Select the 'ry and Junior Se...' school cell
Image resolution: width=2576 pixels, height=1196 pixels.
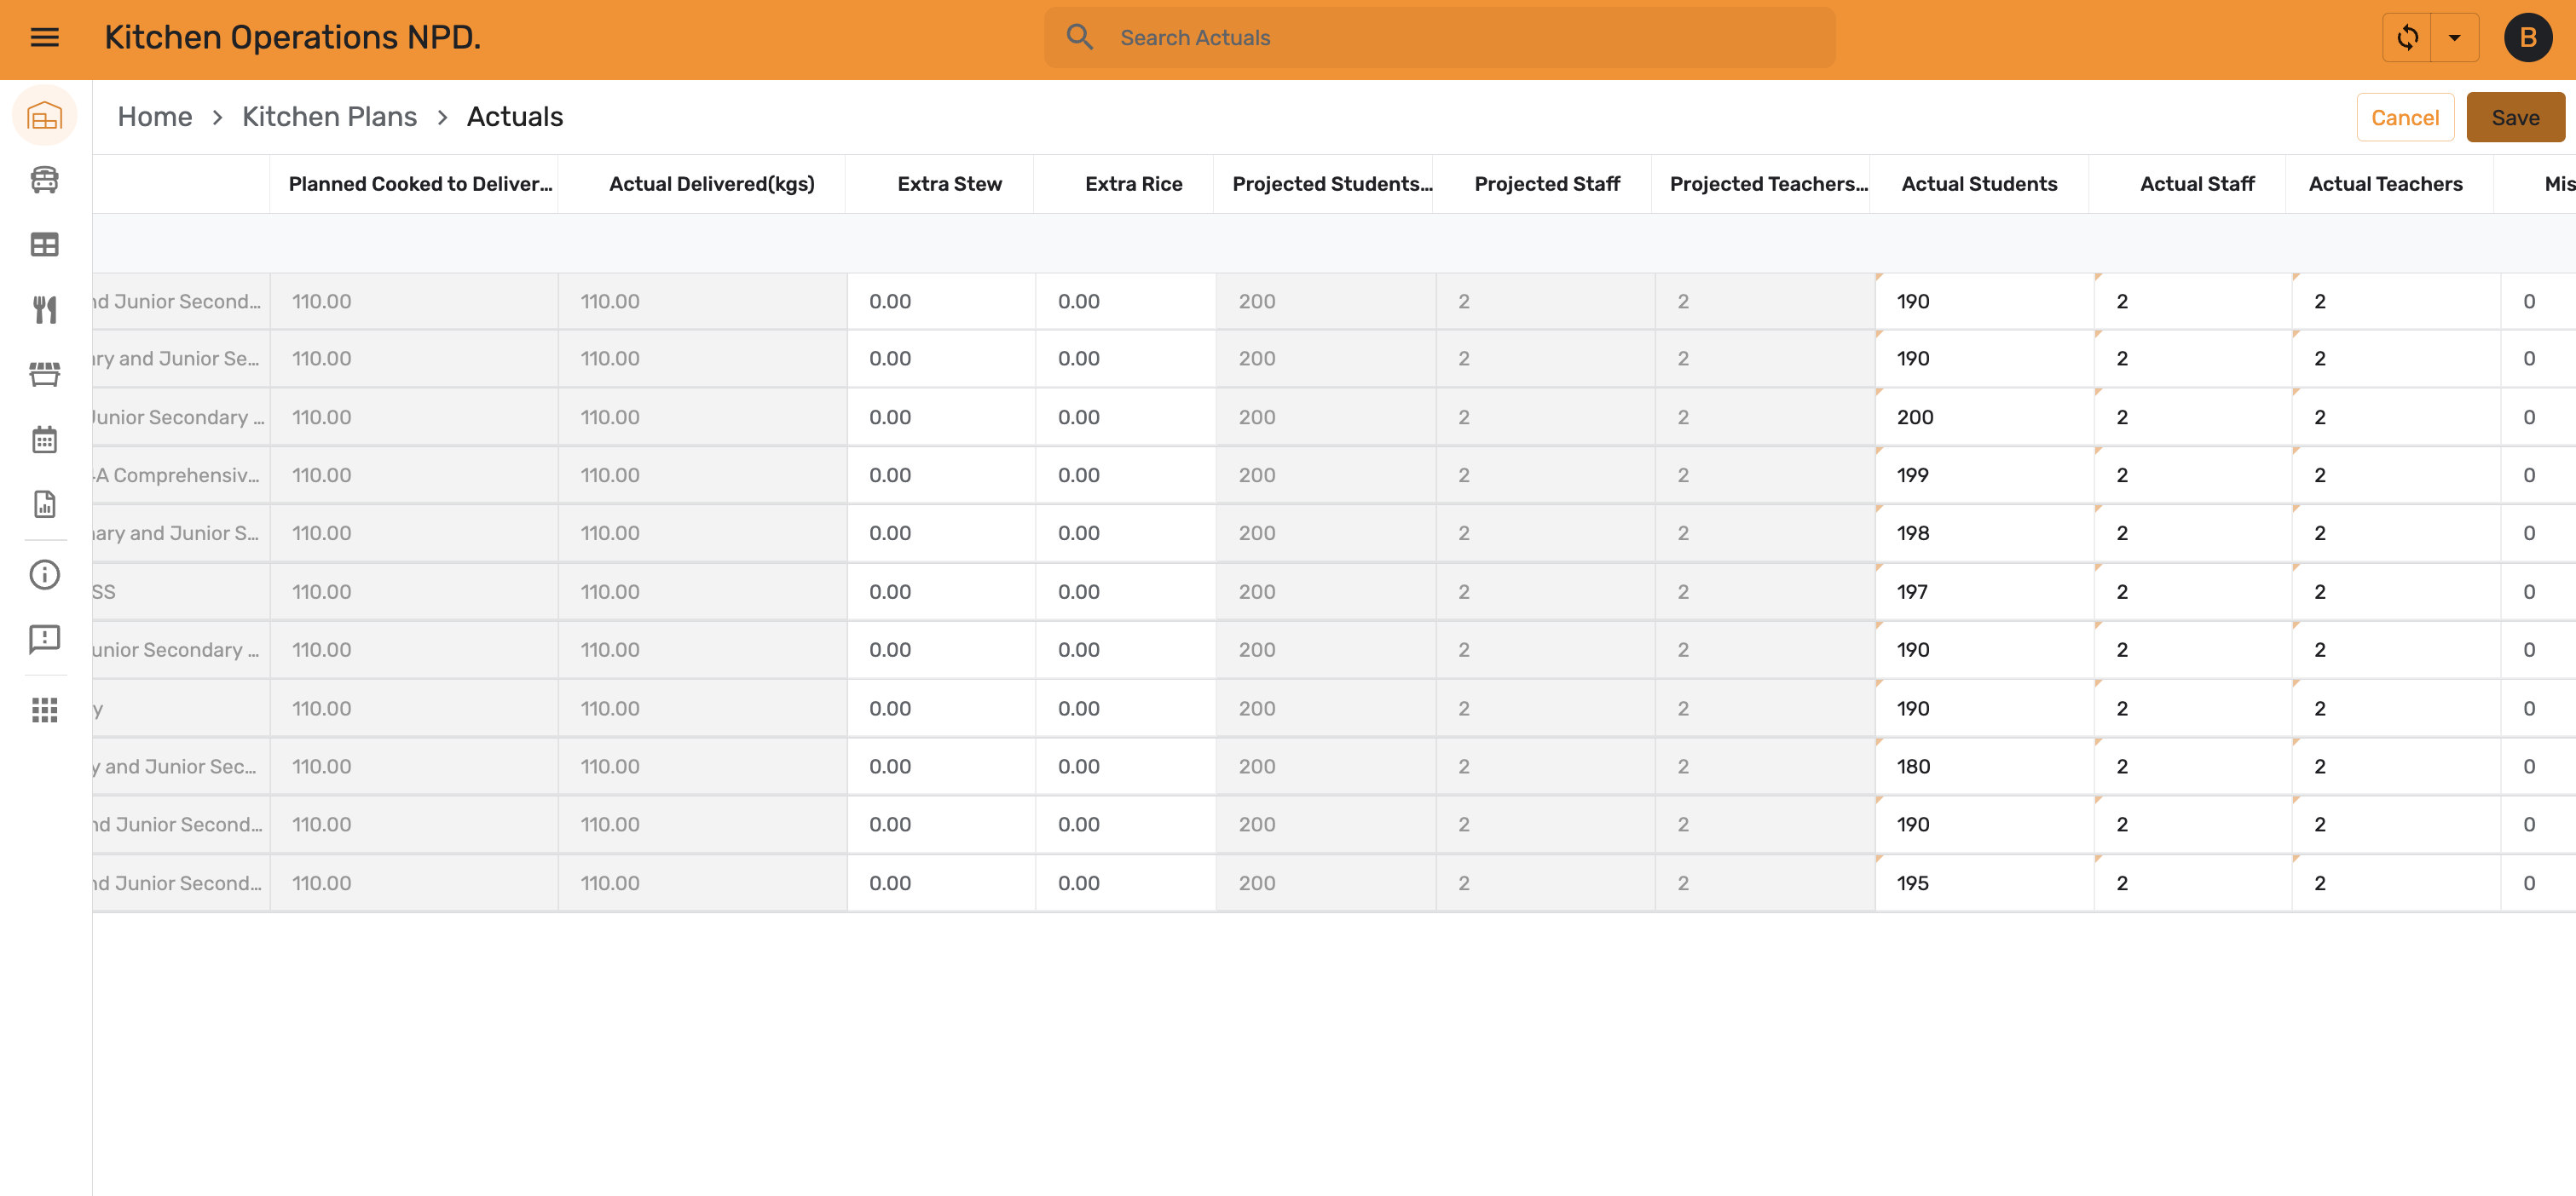click(181, 359)
